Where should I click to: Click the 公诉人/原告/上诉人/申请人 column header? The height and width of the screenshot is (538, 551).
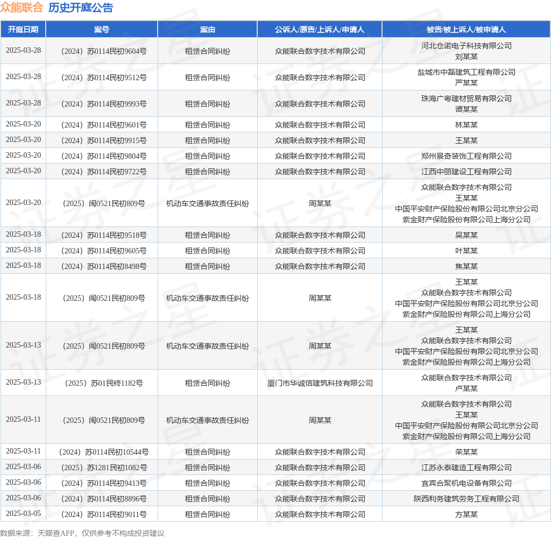320,30
